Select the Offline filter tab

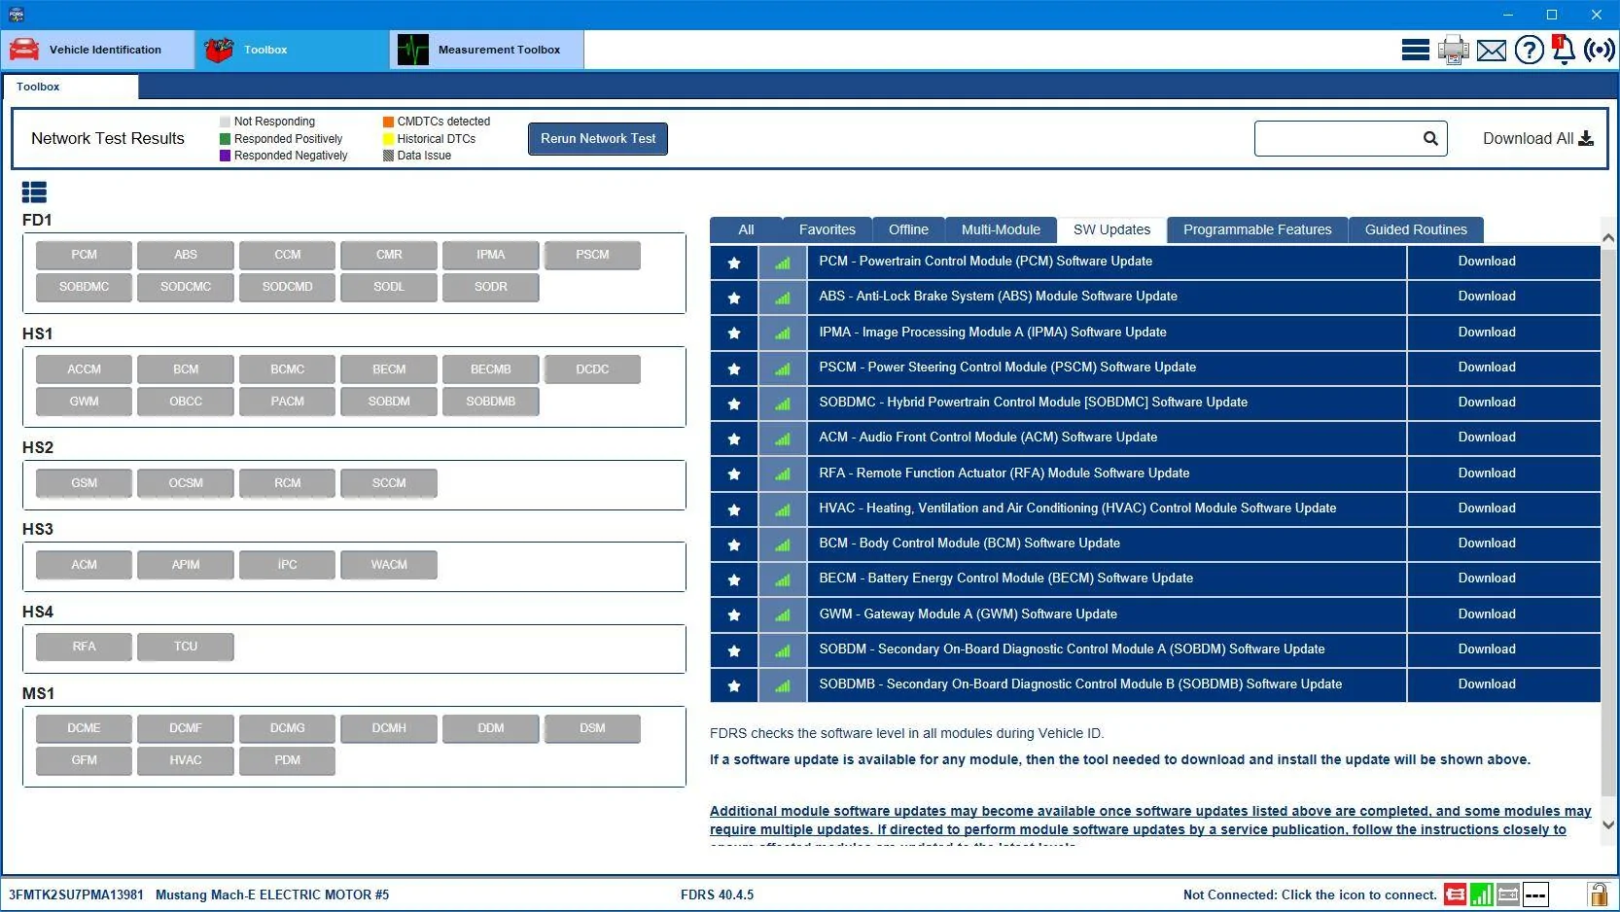[908, 229]
